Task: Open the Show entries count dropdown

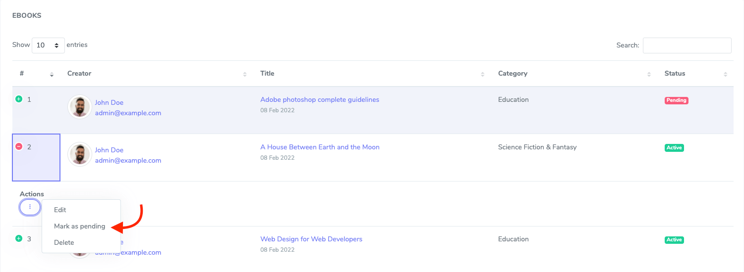Action: tap(48, 45)
